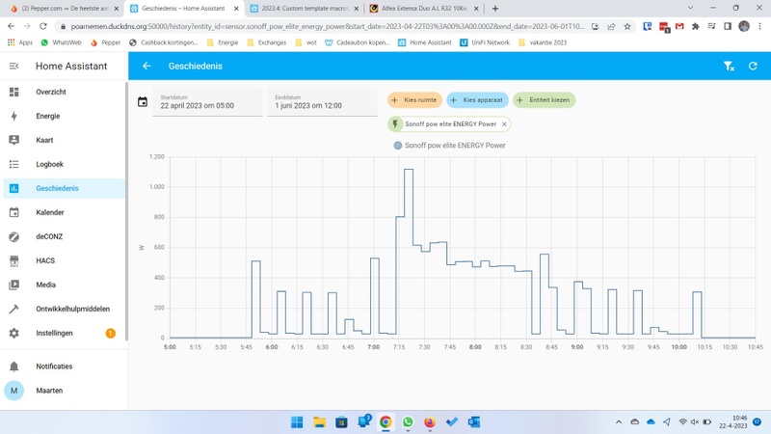Open Outlook from taskbar
This screenshot has width=771, height=434.
[x=474, y=422]
